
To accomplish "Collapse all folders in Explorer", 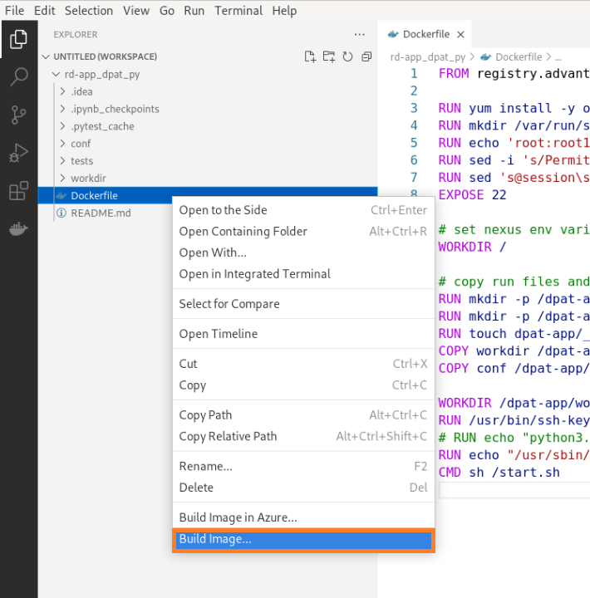I will [366, 56].
